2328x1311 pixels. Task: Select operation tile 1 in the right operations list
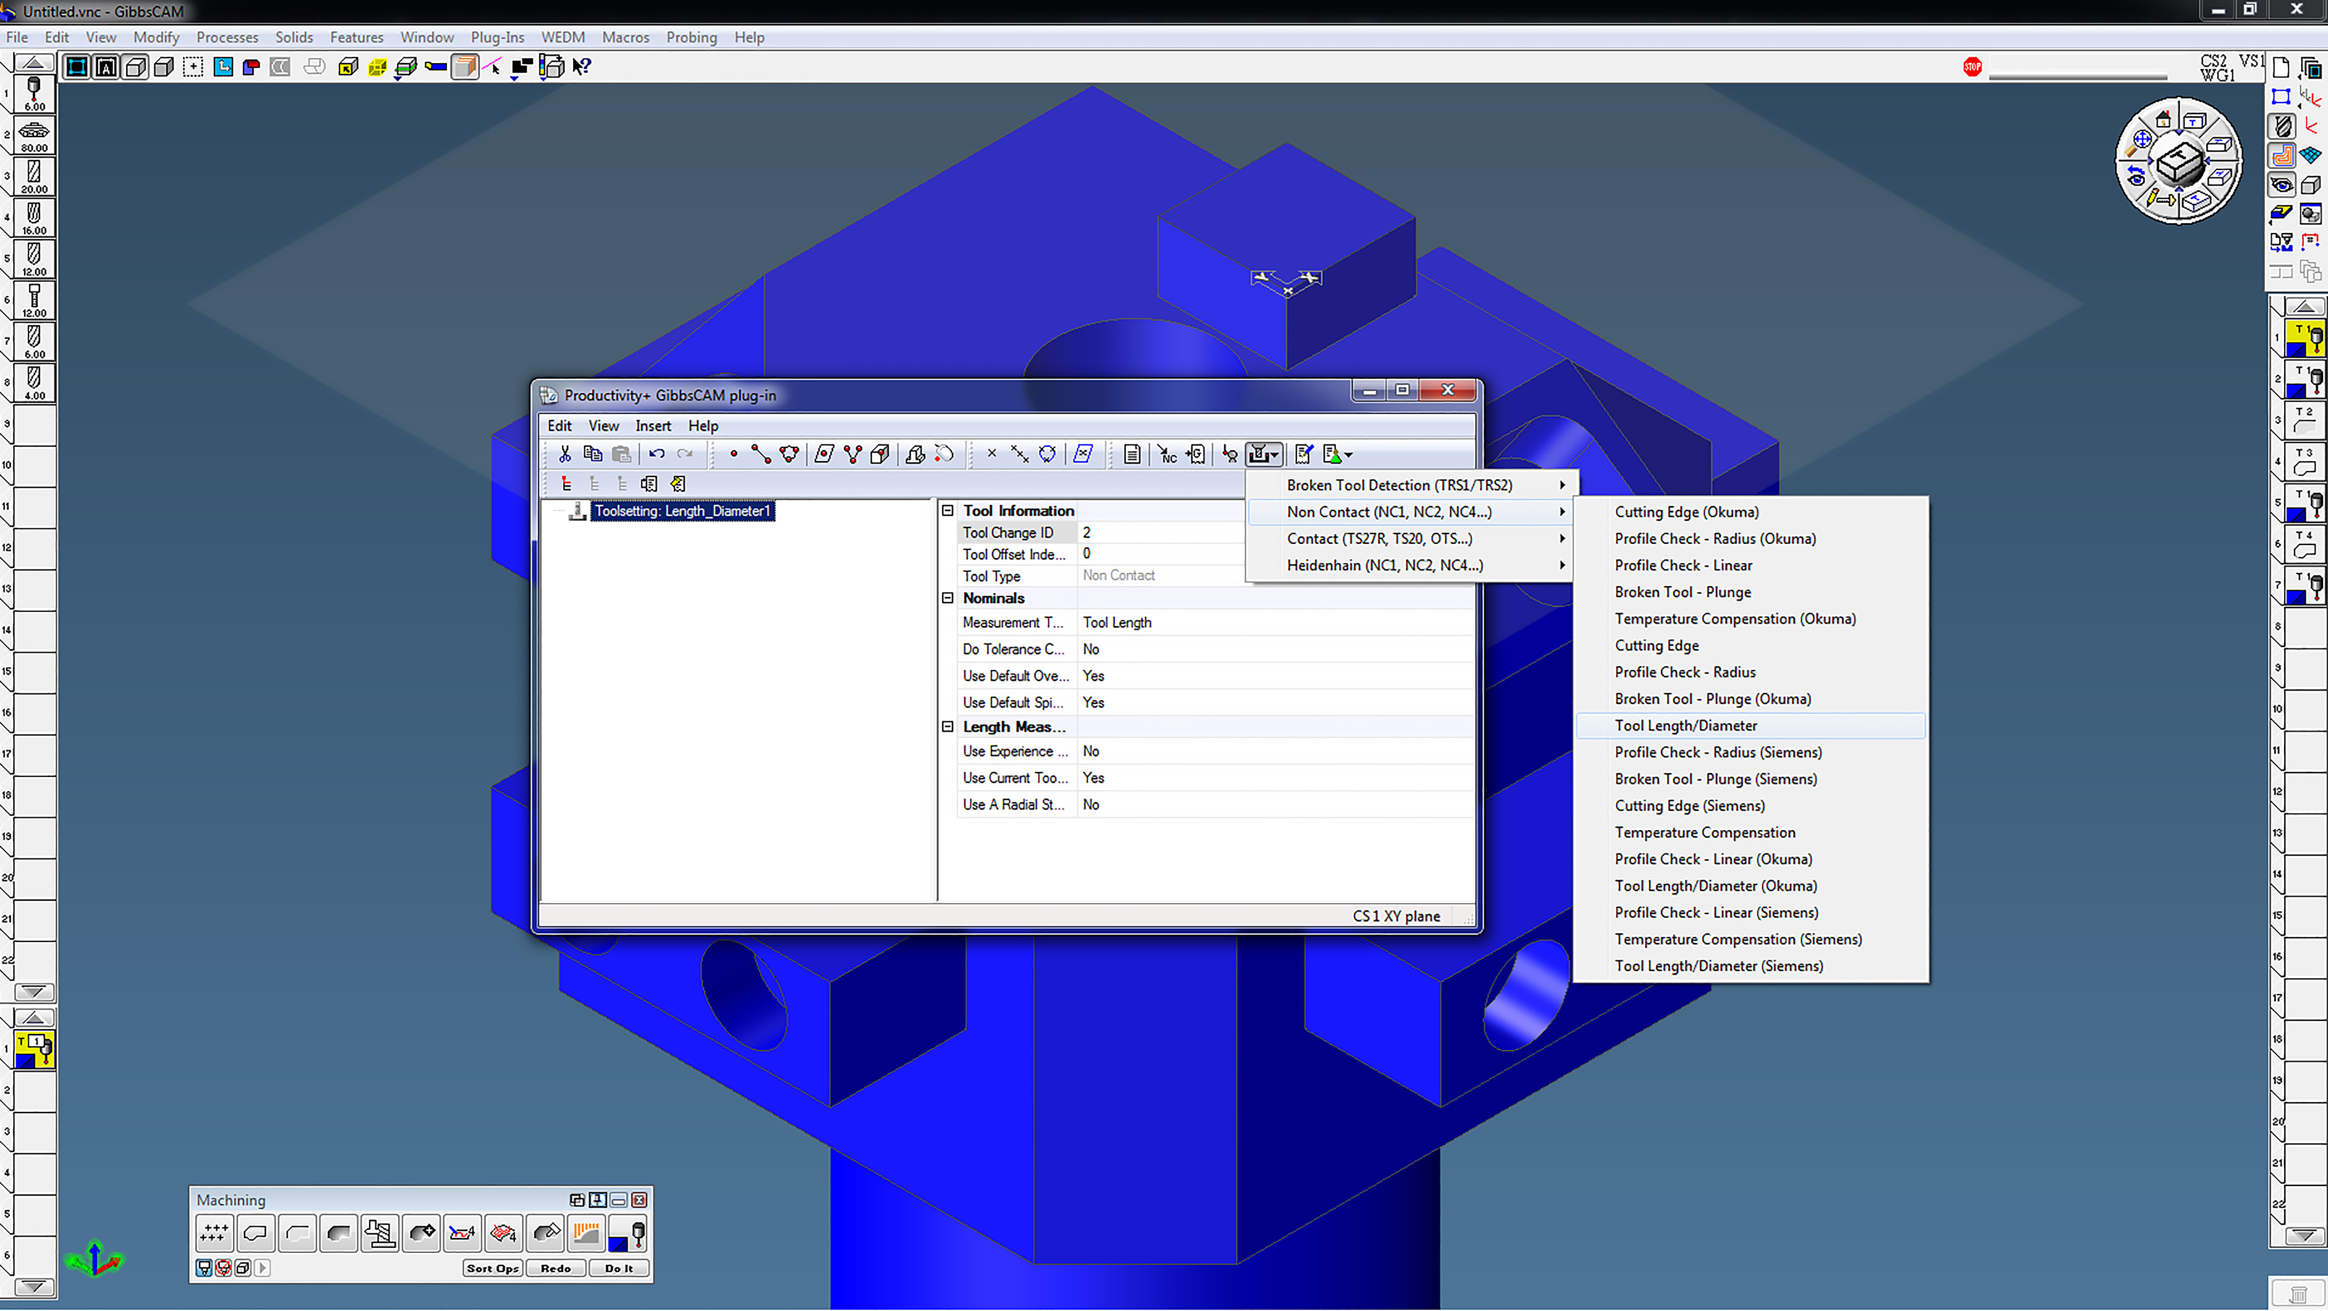[x=2305, y=339]
